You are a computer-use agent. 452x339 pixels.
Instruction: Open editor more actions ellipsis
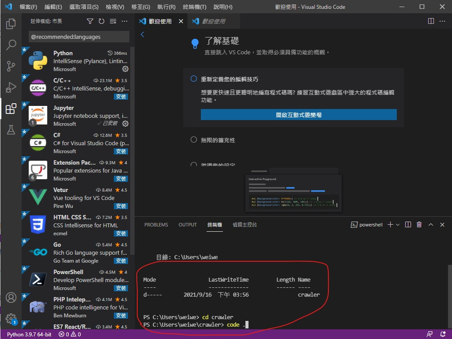click(x=442, y=21)
